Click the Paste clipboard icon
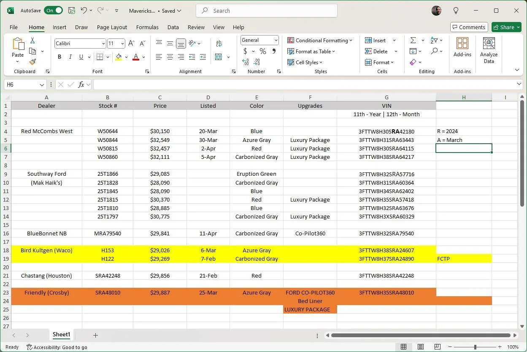Image resolution: width=527 pixels, height=352 pixels. click(18, 44)
